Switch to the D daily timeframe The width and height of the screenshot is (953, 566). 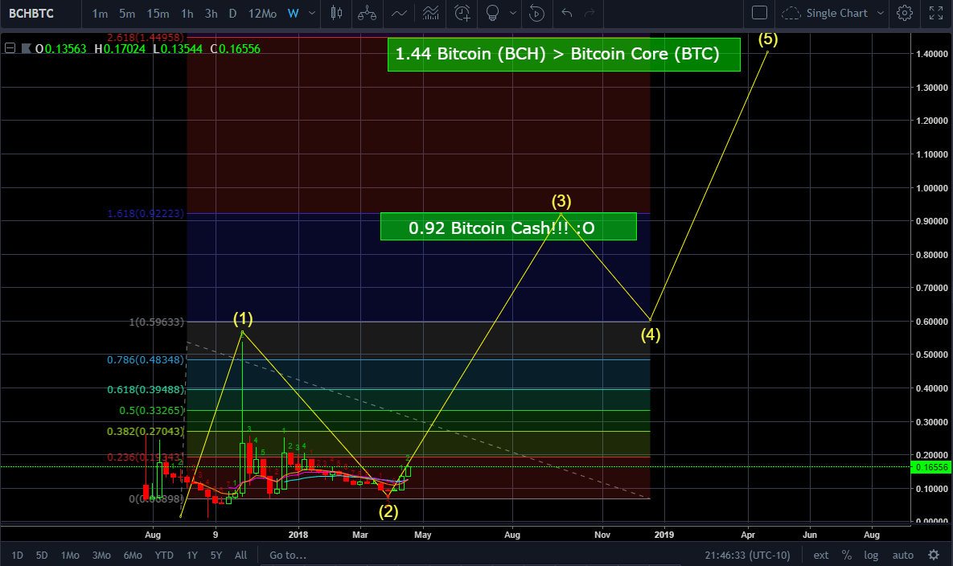(232, 14)
